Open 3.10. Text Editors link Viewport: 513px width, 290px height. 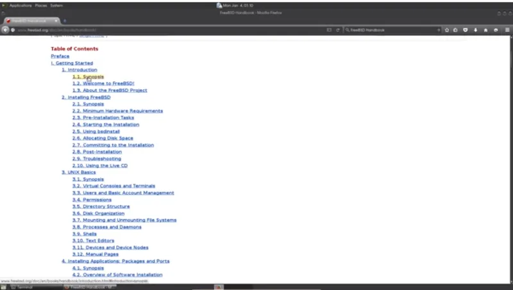(x=93, y=241)
